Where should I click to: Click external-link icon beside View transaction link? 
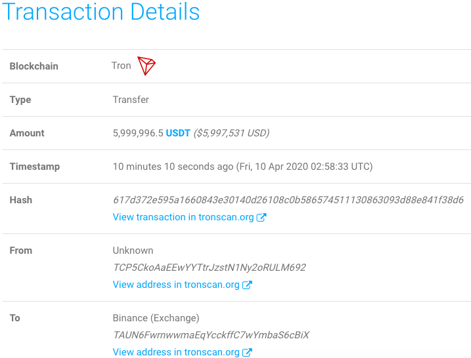261,218
